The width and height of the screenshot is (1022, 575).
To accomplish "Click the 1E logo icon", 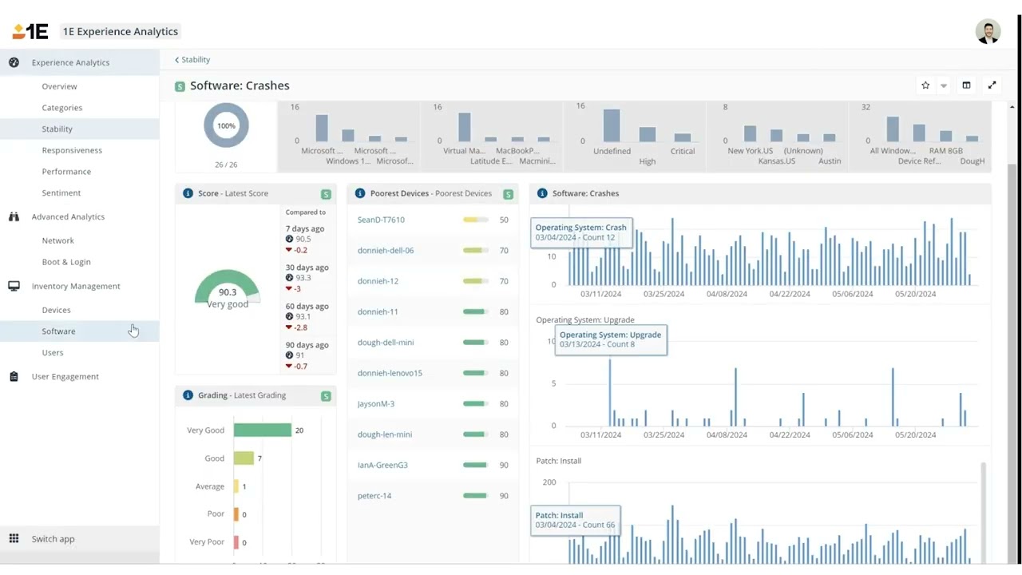I will pos(30,31).
